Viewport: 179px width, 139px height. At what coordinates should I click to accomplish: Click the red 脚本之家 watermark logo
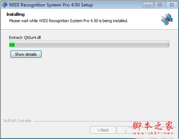point(153,126)
